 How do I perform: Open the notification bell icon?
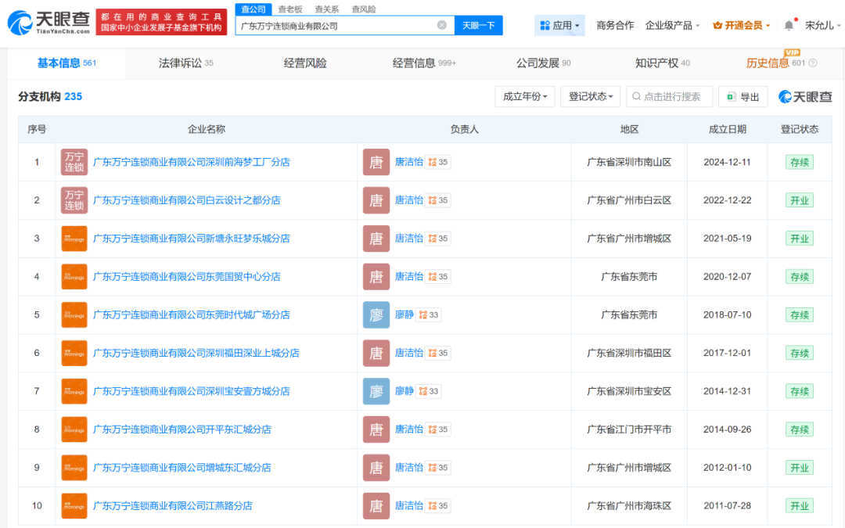click(x=789, y=25)
